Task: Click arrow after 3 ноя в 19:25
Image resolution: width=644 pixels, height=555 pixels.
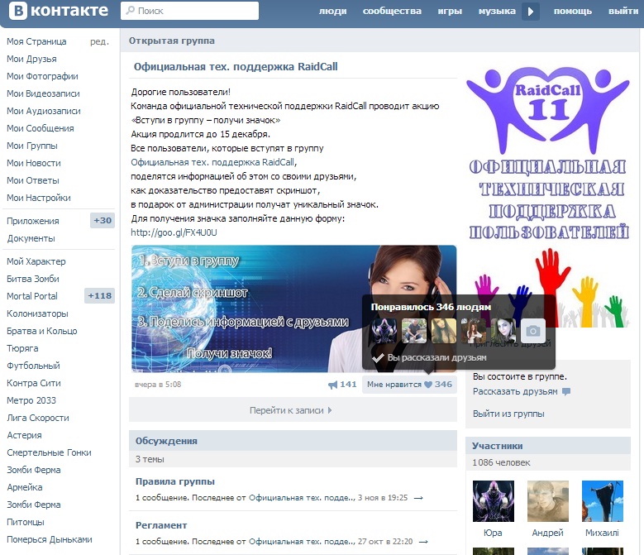Action: [x=418, y=498]
